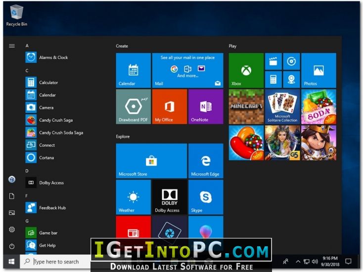Jump to letter A in app list
Screen dimensions: 363x272
(x=27, y=45)
